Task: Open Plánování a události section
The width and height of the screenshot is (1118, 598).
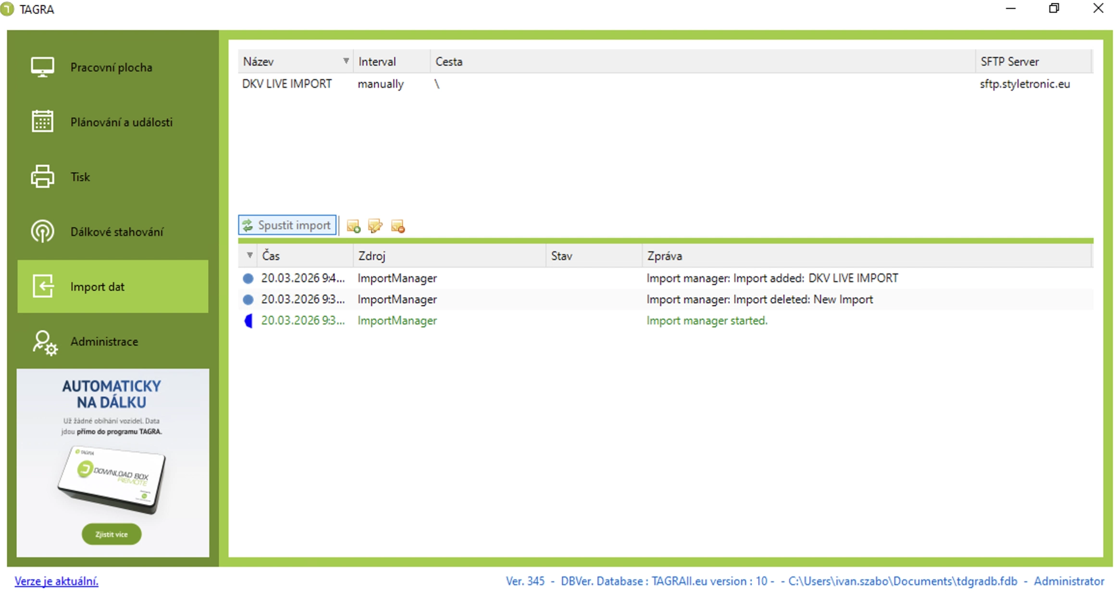Action: (x=112, y=122)
